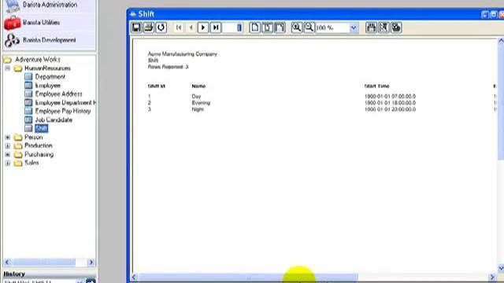The image size is (504, 283).
Task: Click tree panel left scroll arrow
Action: click(x=7, y=262)
